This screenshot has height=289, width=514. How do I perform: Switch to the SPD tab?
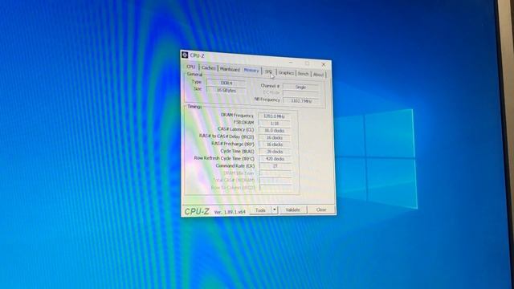click(x=269, y=71)
